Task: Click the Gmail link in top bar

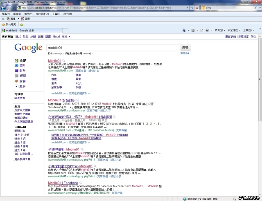Action: tap(56, 36)
